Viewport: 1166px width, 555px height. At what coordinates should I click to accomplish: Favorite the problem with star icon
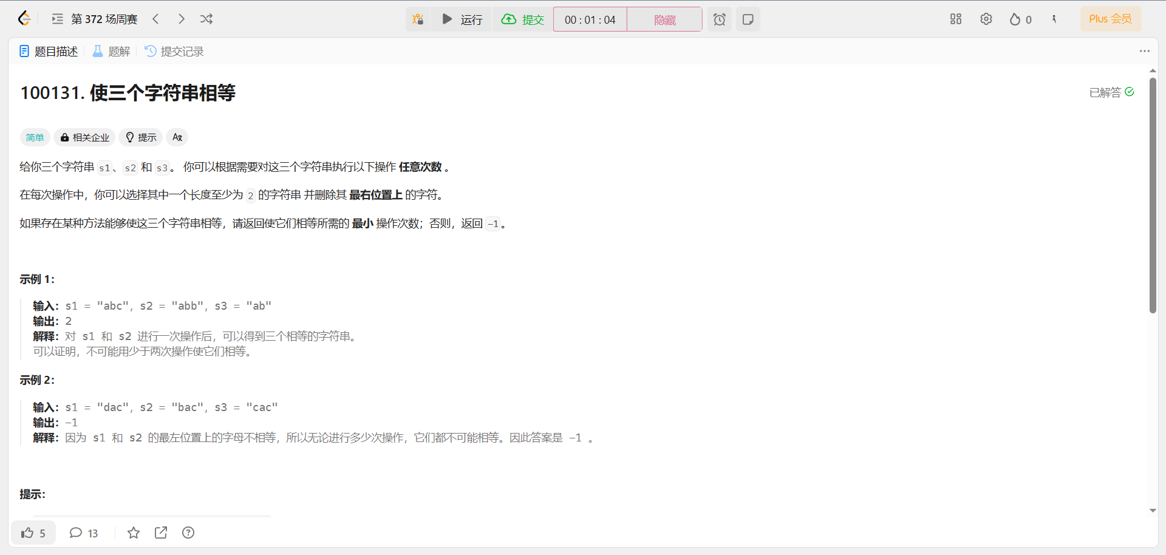(x=134, y=533)
